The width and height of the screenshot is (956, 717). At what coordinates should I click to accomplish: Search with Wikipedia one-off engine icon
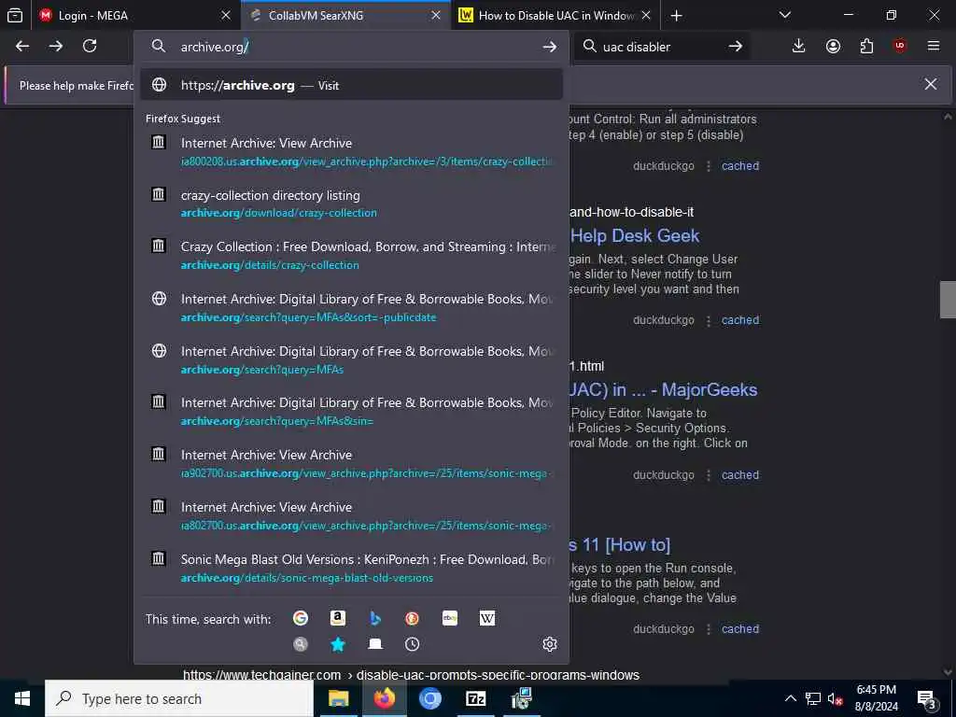coord(487,618)
